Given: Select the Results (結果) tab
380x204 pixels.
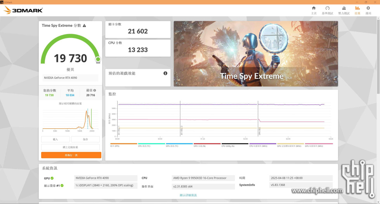Looking at the screenshot, I should click(357, 10).
